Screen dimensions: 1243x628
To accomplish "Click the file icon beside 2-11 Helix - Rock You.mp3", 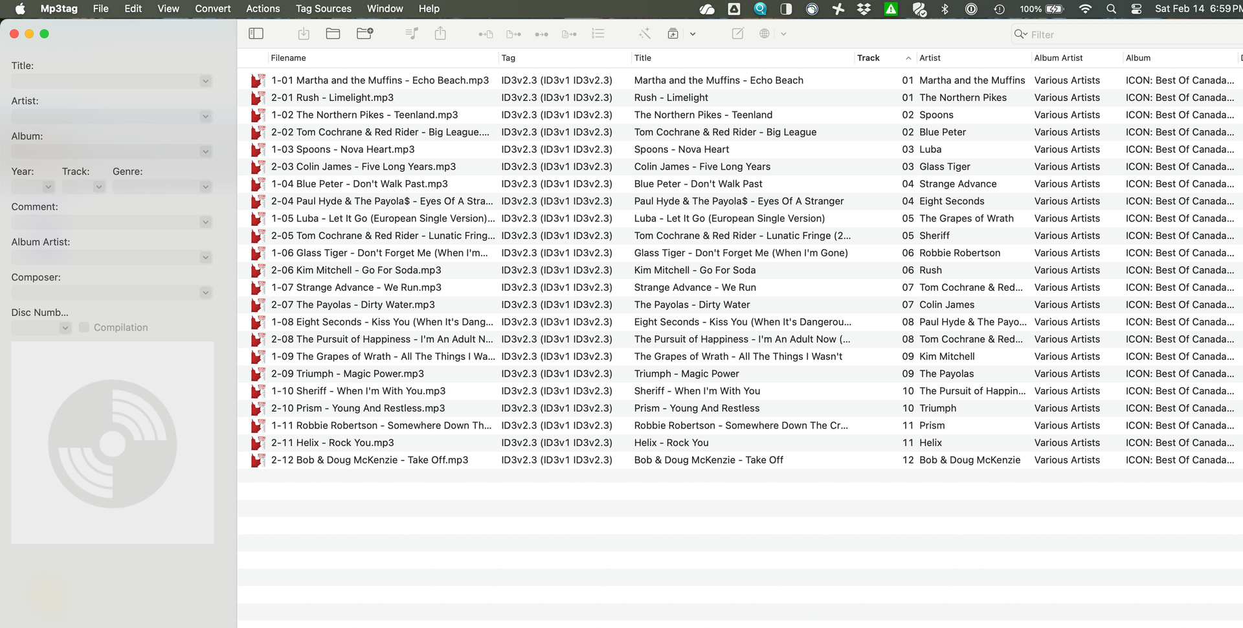I will click(258, 443).
